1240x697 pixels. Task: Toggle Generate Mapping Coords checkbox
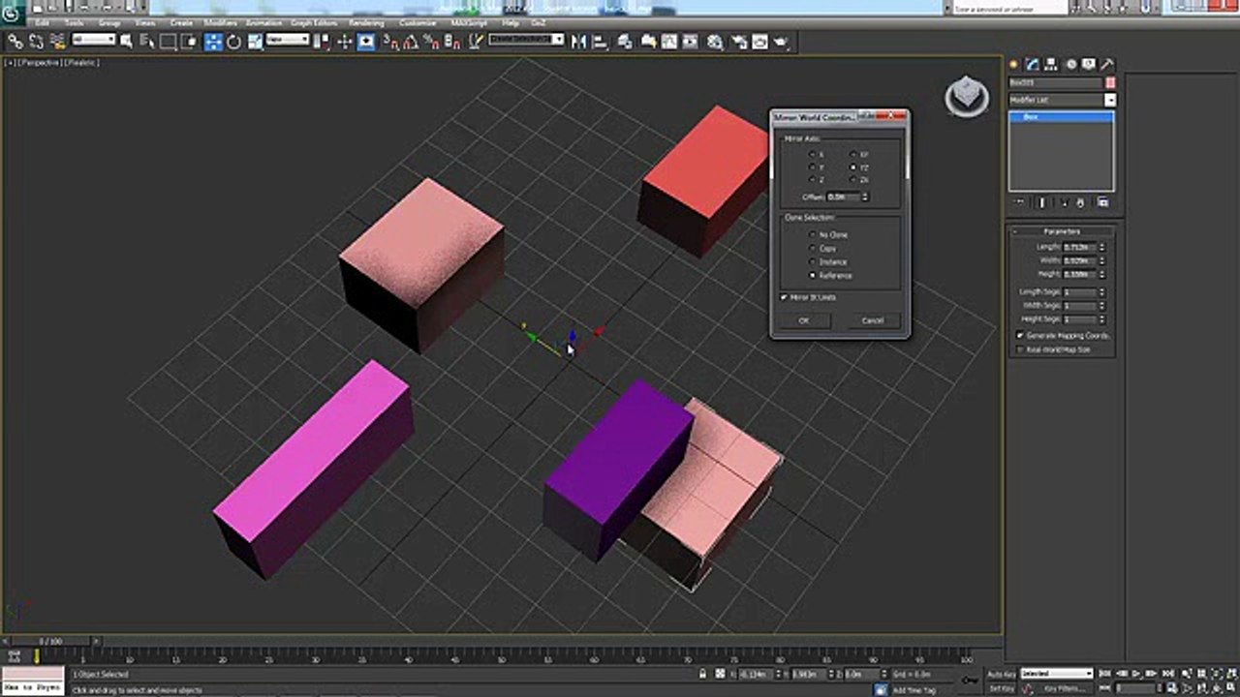click(x=1020, y=335)
